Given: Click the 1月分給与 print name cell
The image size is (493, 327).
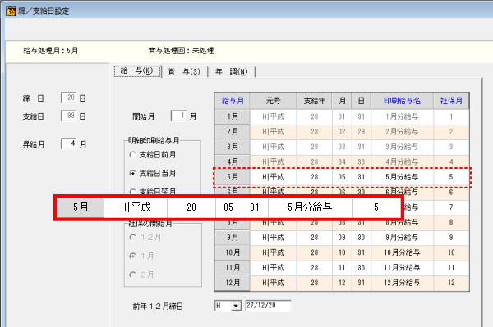Looking at the screenshot, I should tap(402, 116).
